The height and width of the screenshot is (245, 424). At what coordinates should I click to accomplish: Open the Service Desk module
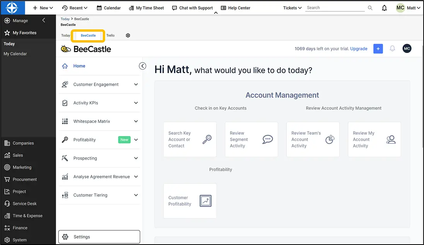(20, 204)
